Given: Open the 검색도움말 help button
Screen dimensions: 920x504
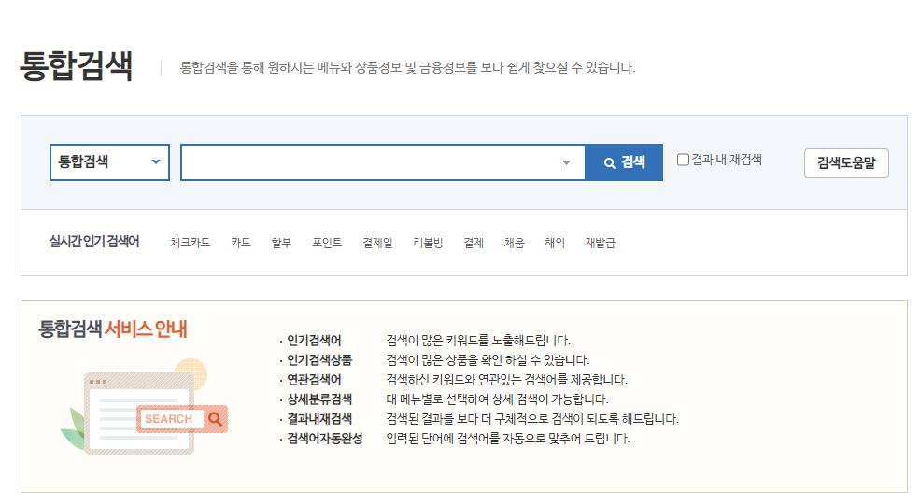Looking at the screenshot, I should coord(846,163).
